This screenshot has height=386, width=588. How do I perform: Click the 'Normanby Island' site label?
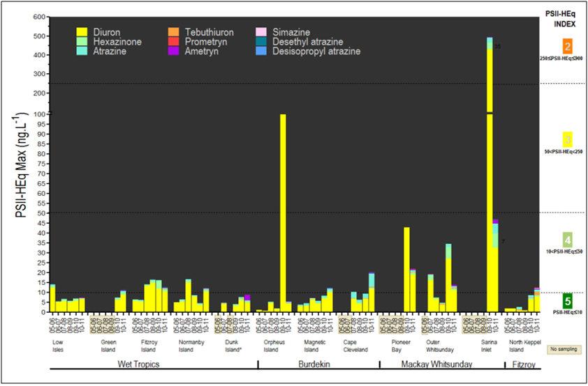pos(191,346)
